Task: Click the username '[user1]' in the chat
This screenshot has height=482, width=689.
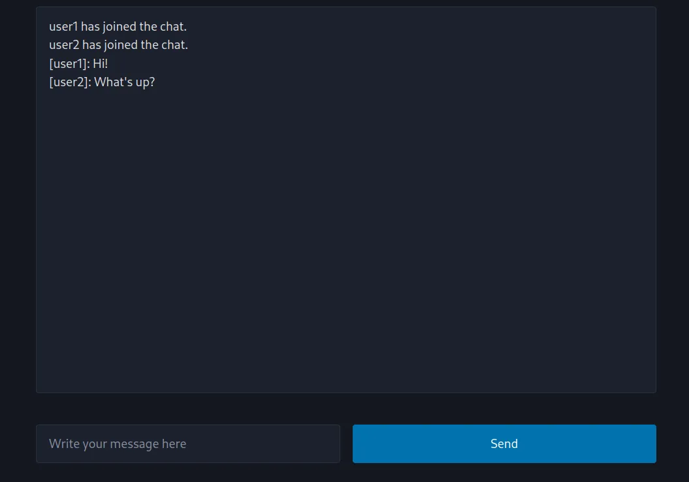Action: click(67, 63)
